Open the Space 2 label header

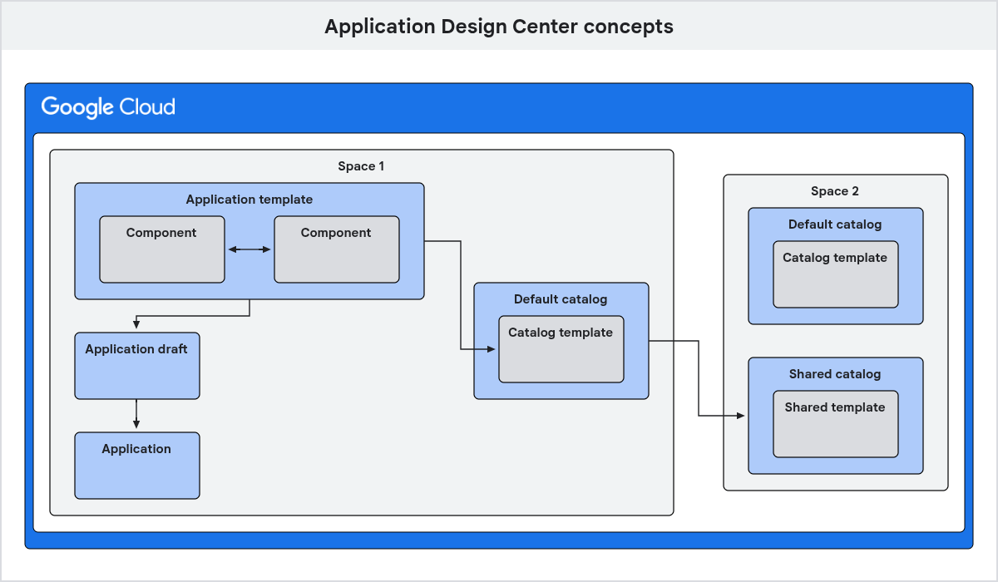point(835,191)
